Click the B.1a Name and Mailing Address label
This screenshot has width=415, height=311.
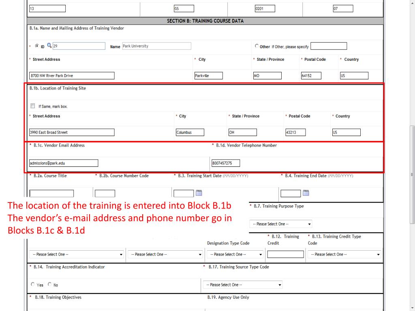77,28
